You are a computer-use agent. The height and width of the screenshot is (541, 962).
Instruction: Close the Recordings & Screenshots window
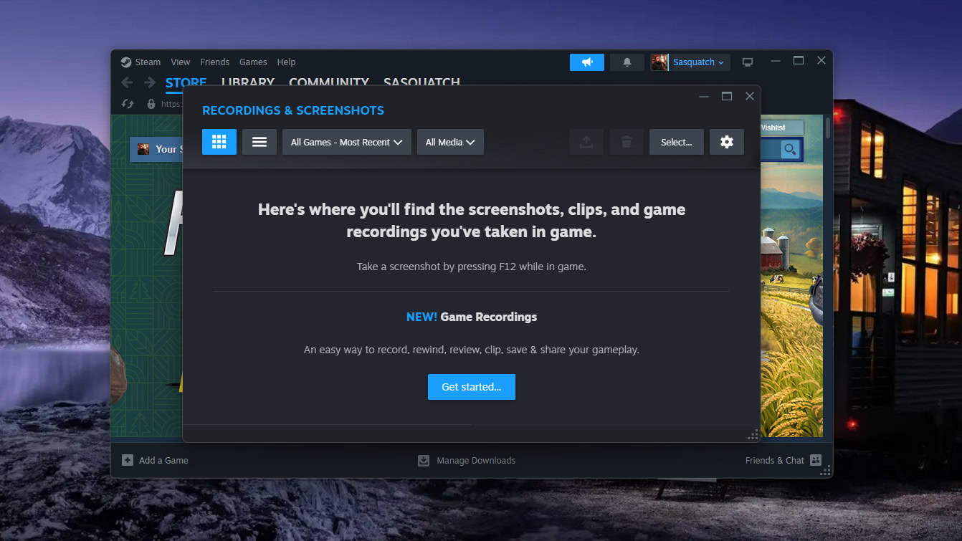(750, 96)
